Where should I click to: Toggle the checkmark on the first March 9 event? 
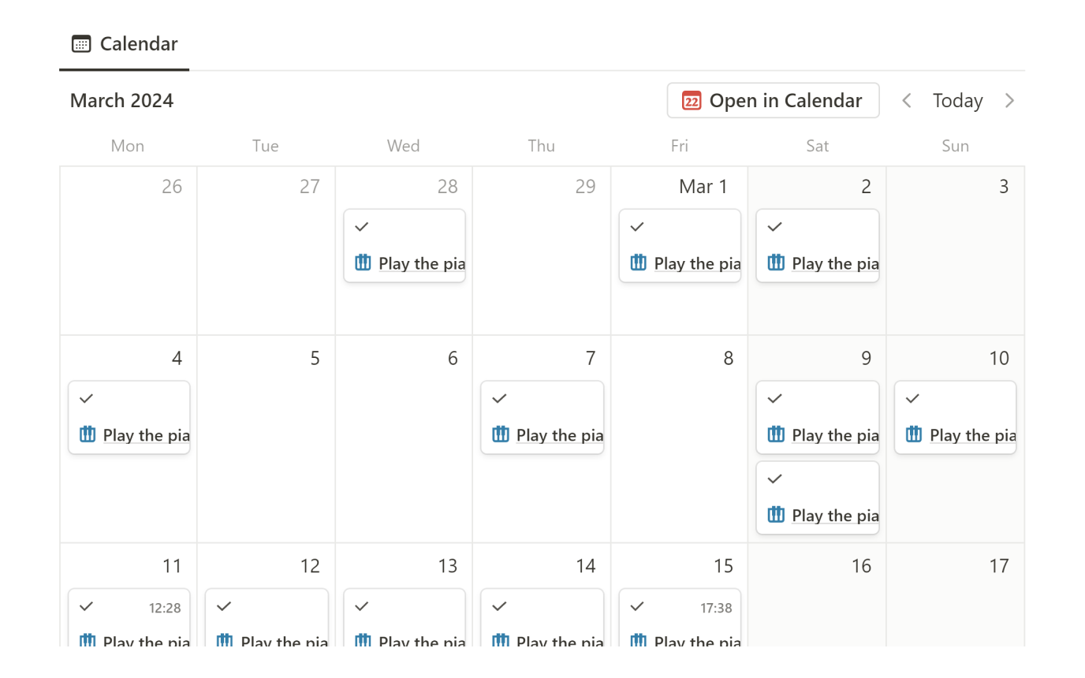[x=774, y=398]
